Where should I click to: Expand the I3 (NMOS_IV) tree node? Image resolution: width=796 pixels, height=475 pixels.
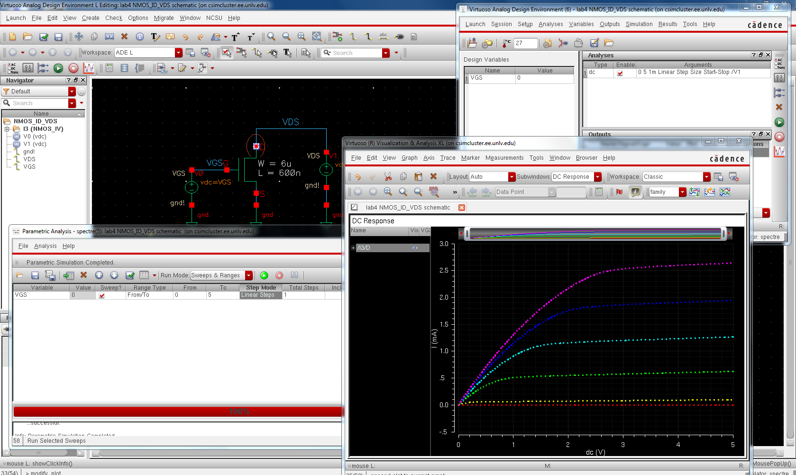pos(7,129)
